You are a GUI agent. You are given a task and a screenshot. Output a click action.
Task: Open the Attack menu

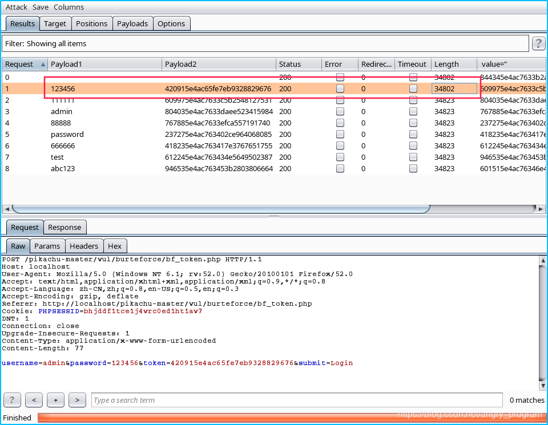(x=16, y=7)
